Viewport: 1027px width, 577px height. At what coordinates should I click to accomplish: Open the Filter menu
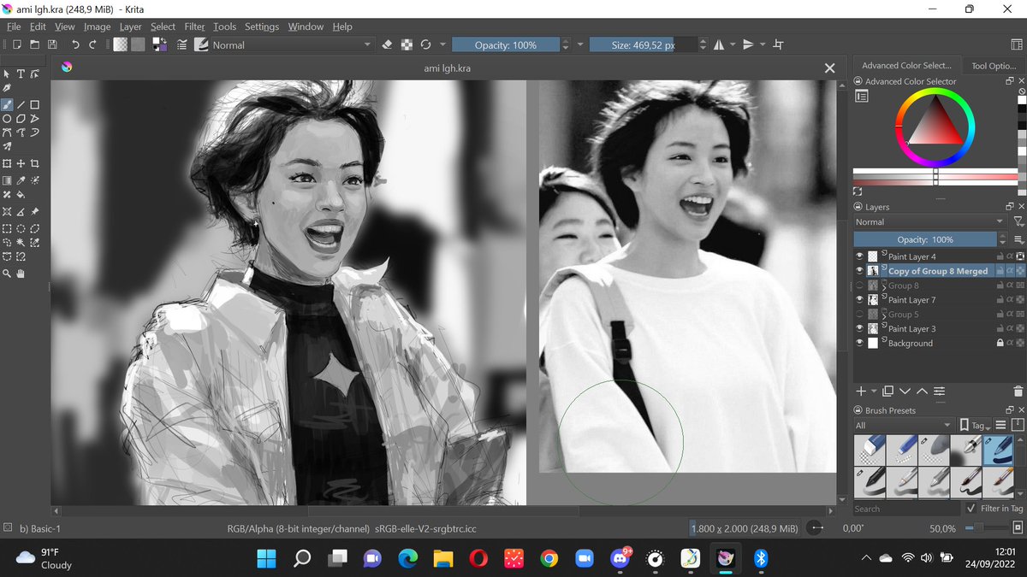(194, 26)
